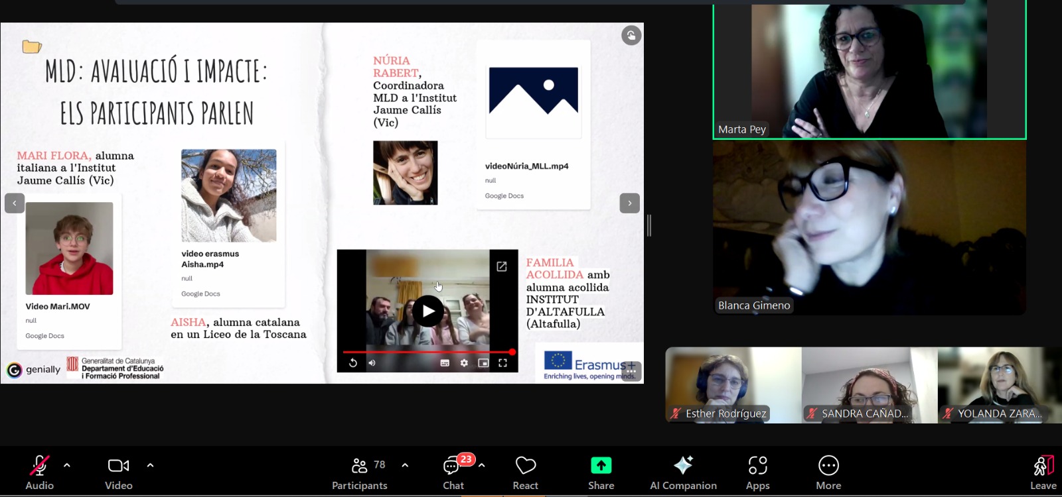Open video options chevron next to Video
Screen dimensions: 1062x497
(x=150, y=465)
